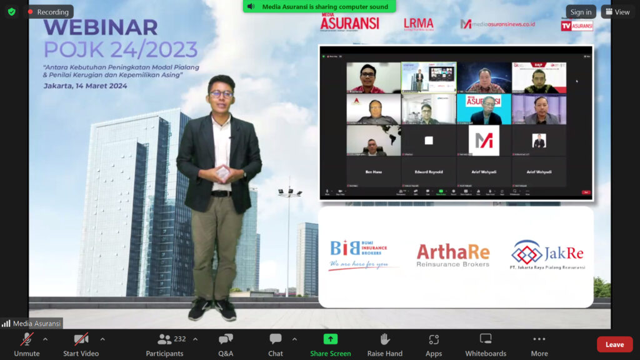Click the Media Asuransi speaker name label
Screen dimensions: 640x360
click(x=37, y=324)
